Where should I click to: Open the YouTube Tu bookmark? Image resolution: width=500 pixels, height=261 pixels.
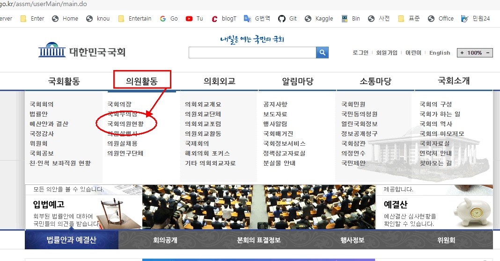coord(194,18)
